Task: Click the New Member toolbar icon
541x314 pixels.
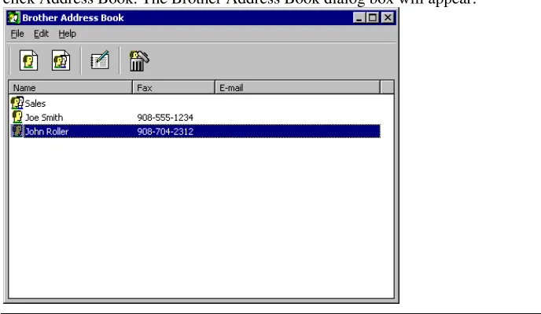Action: (28, 60)
